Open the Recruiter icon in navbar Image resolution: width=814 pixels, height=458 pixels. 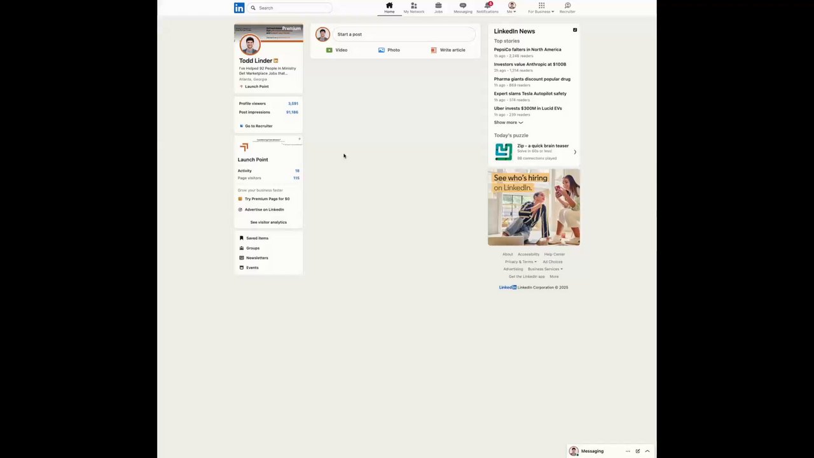click(567, 8)
